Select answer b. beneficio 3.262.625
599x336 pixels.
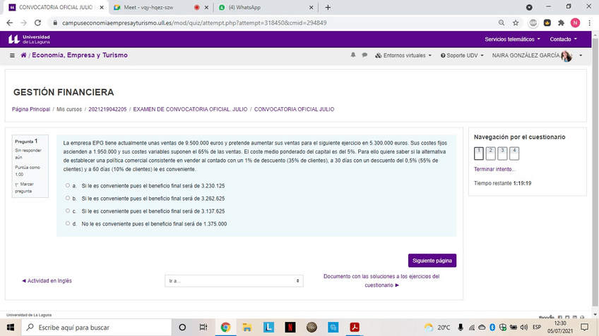coord(68,198)
